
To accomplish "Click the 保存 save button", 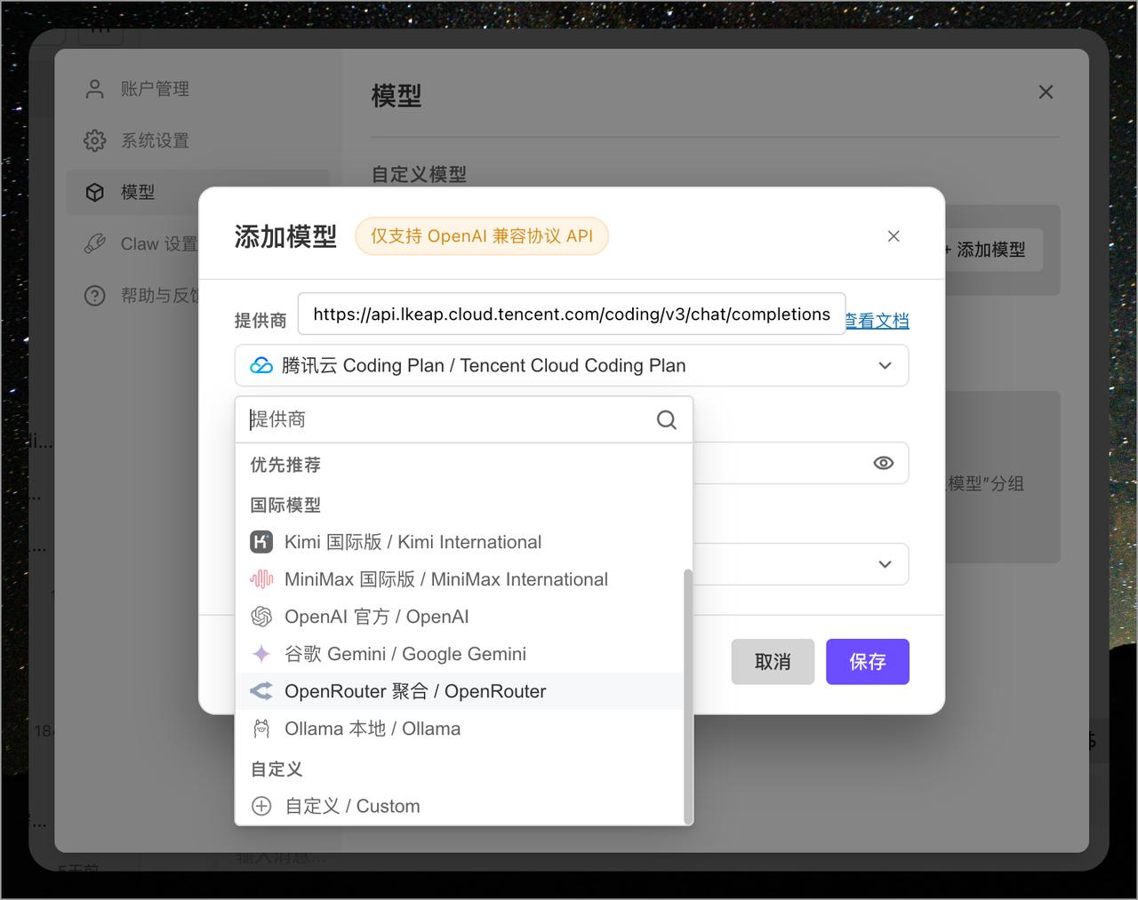I will tap(868, 662).
